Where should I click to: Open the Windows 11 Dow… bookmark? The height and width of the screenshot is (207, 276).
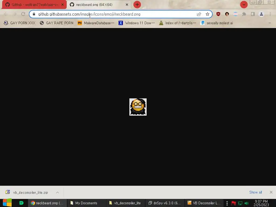137,23
